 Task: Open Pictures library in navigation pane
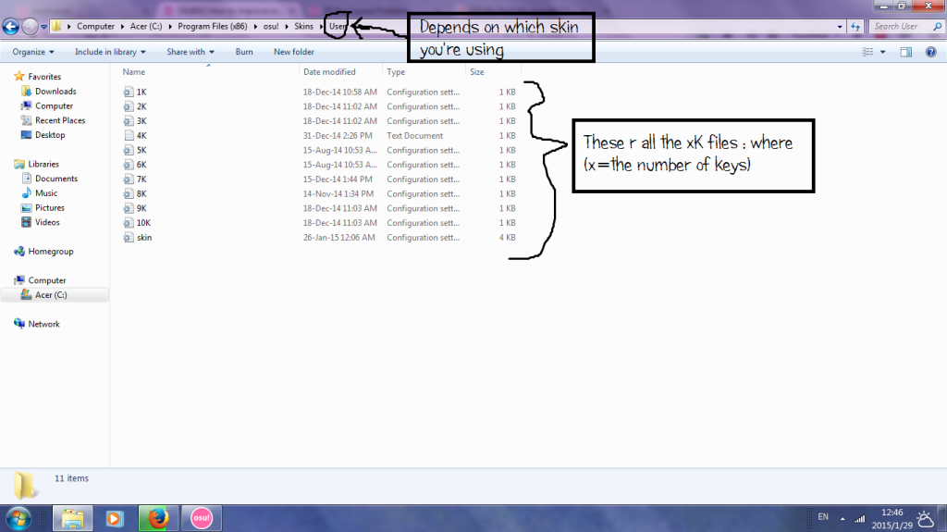[43, 207]
